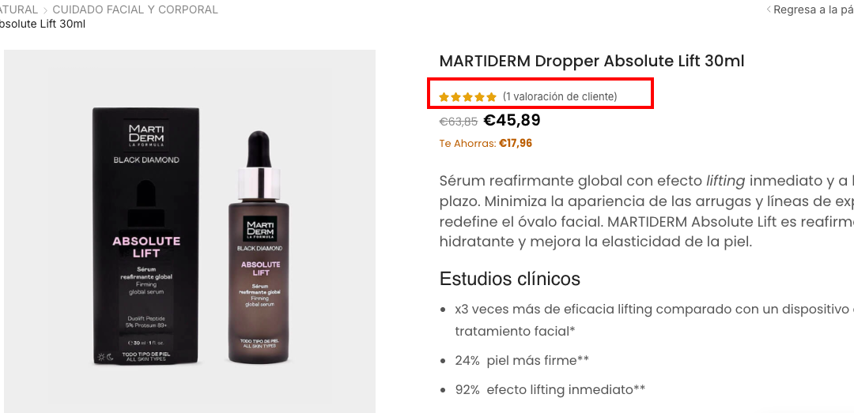Click the moon icon on the black box

click(x=109, y=357)
